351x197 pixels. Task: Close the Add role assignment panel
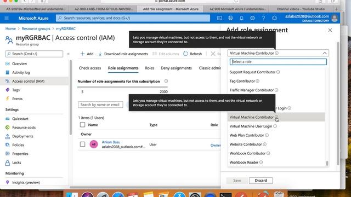[330, 30]
